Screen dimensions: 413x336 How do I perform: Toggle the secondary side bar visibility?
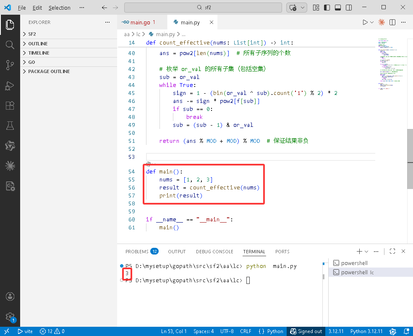(349, 8)
